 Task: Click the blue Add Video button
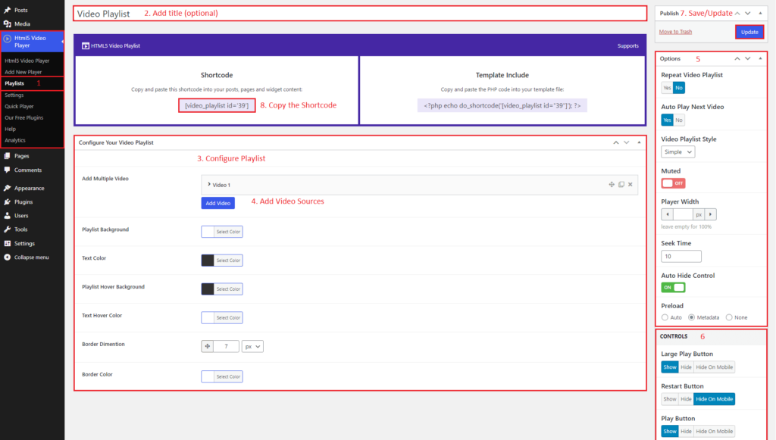coord(218,203)
